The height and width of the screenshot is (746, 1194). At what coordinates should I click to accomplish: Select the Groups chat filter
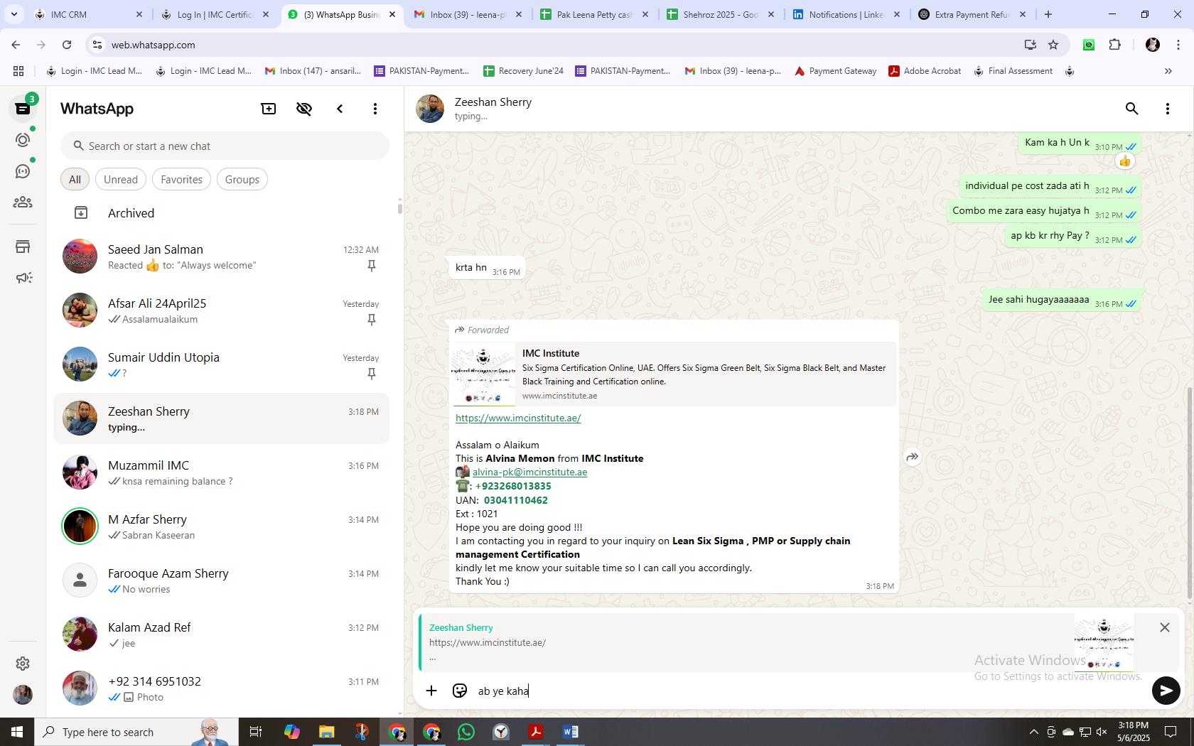click(x=242, y=180)
